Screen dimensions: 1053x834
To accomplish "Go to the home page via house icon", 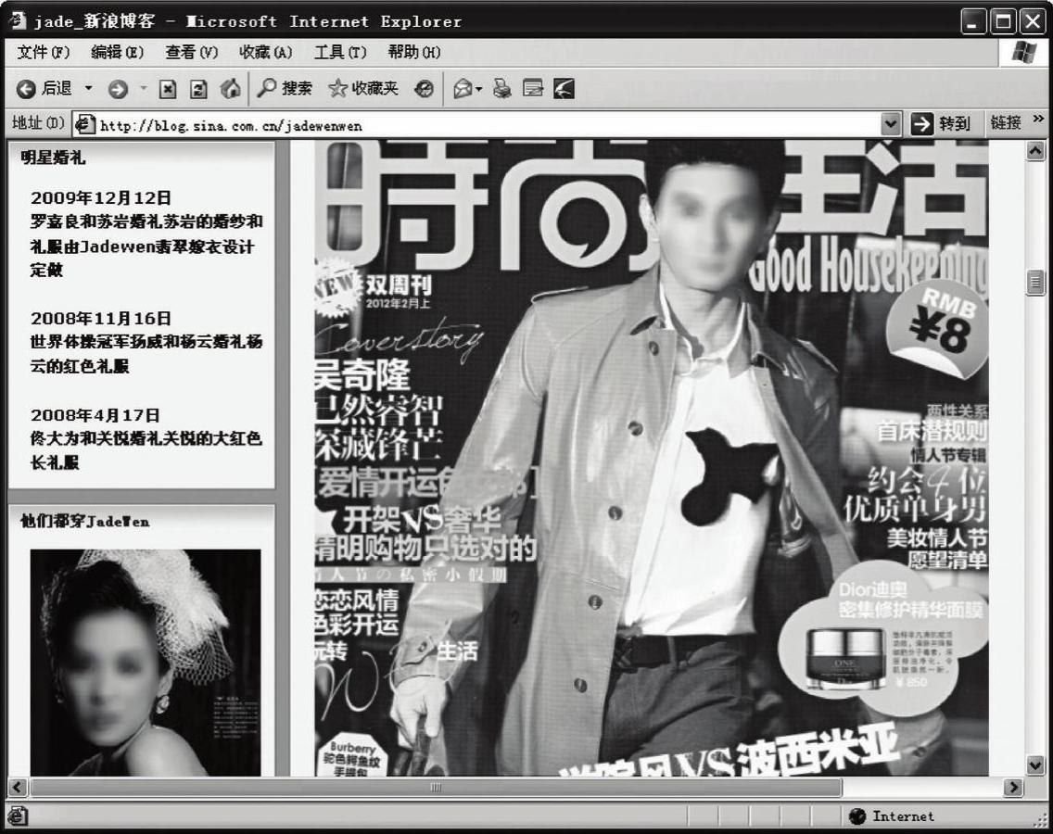I will 230,88.
